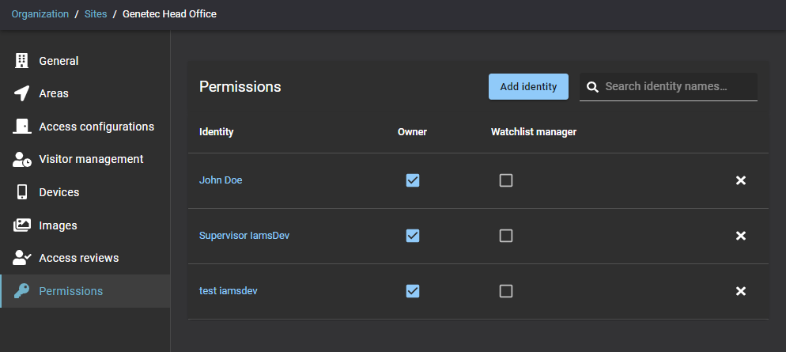The width and height of the screenshot is (786, 352).
Task: Delete Supervisor IamsDev permission row
Action: (741, 236)
